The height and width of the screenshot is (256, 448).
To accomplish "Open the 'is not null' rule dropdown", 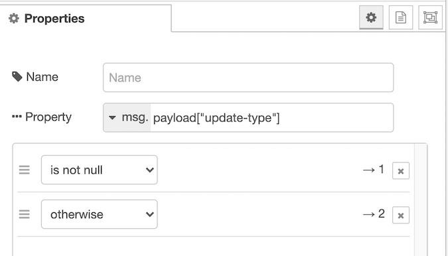I will coord(99,170).
